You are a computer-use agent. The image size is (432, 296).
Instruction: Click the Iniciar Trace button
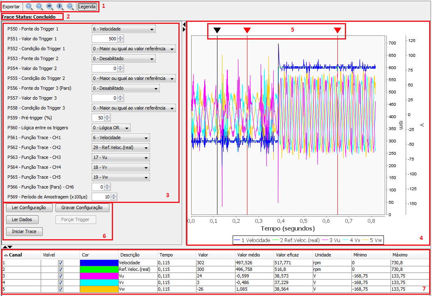(24, 231)
